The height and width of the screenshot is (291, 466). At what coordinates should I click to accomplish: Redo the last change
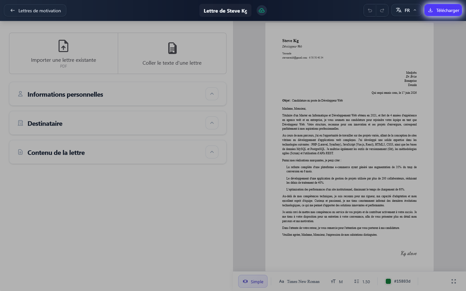pos(382,10)
